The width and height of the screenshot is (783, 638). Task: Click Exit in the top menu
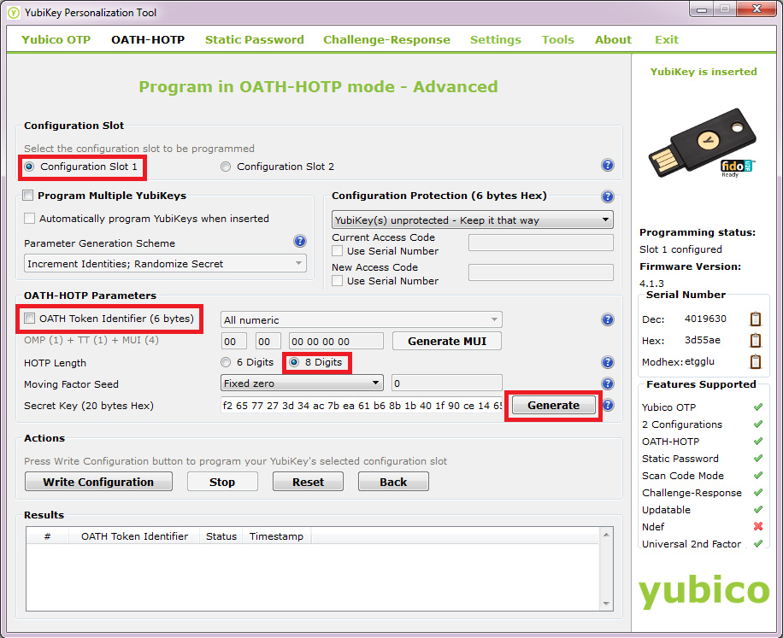tap(667, 40)
